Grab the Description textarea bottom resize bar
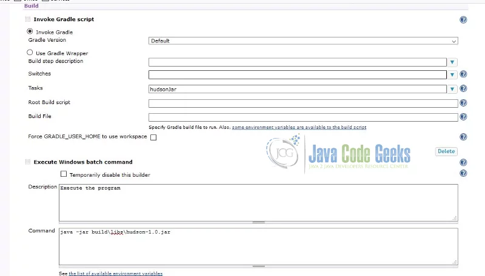The width and height of the screenshot is (485, 276). pos(258,222)
